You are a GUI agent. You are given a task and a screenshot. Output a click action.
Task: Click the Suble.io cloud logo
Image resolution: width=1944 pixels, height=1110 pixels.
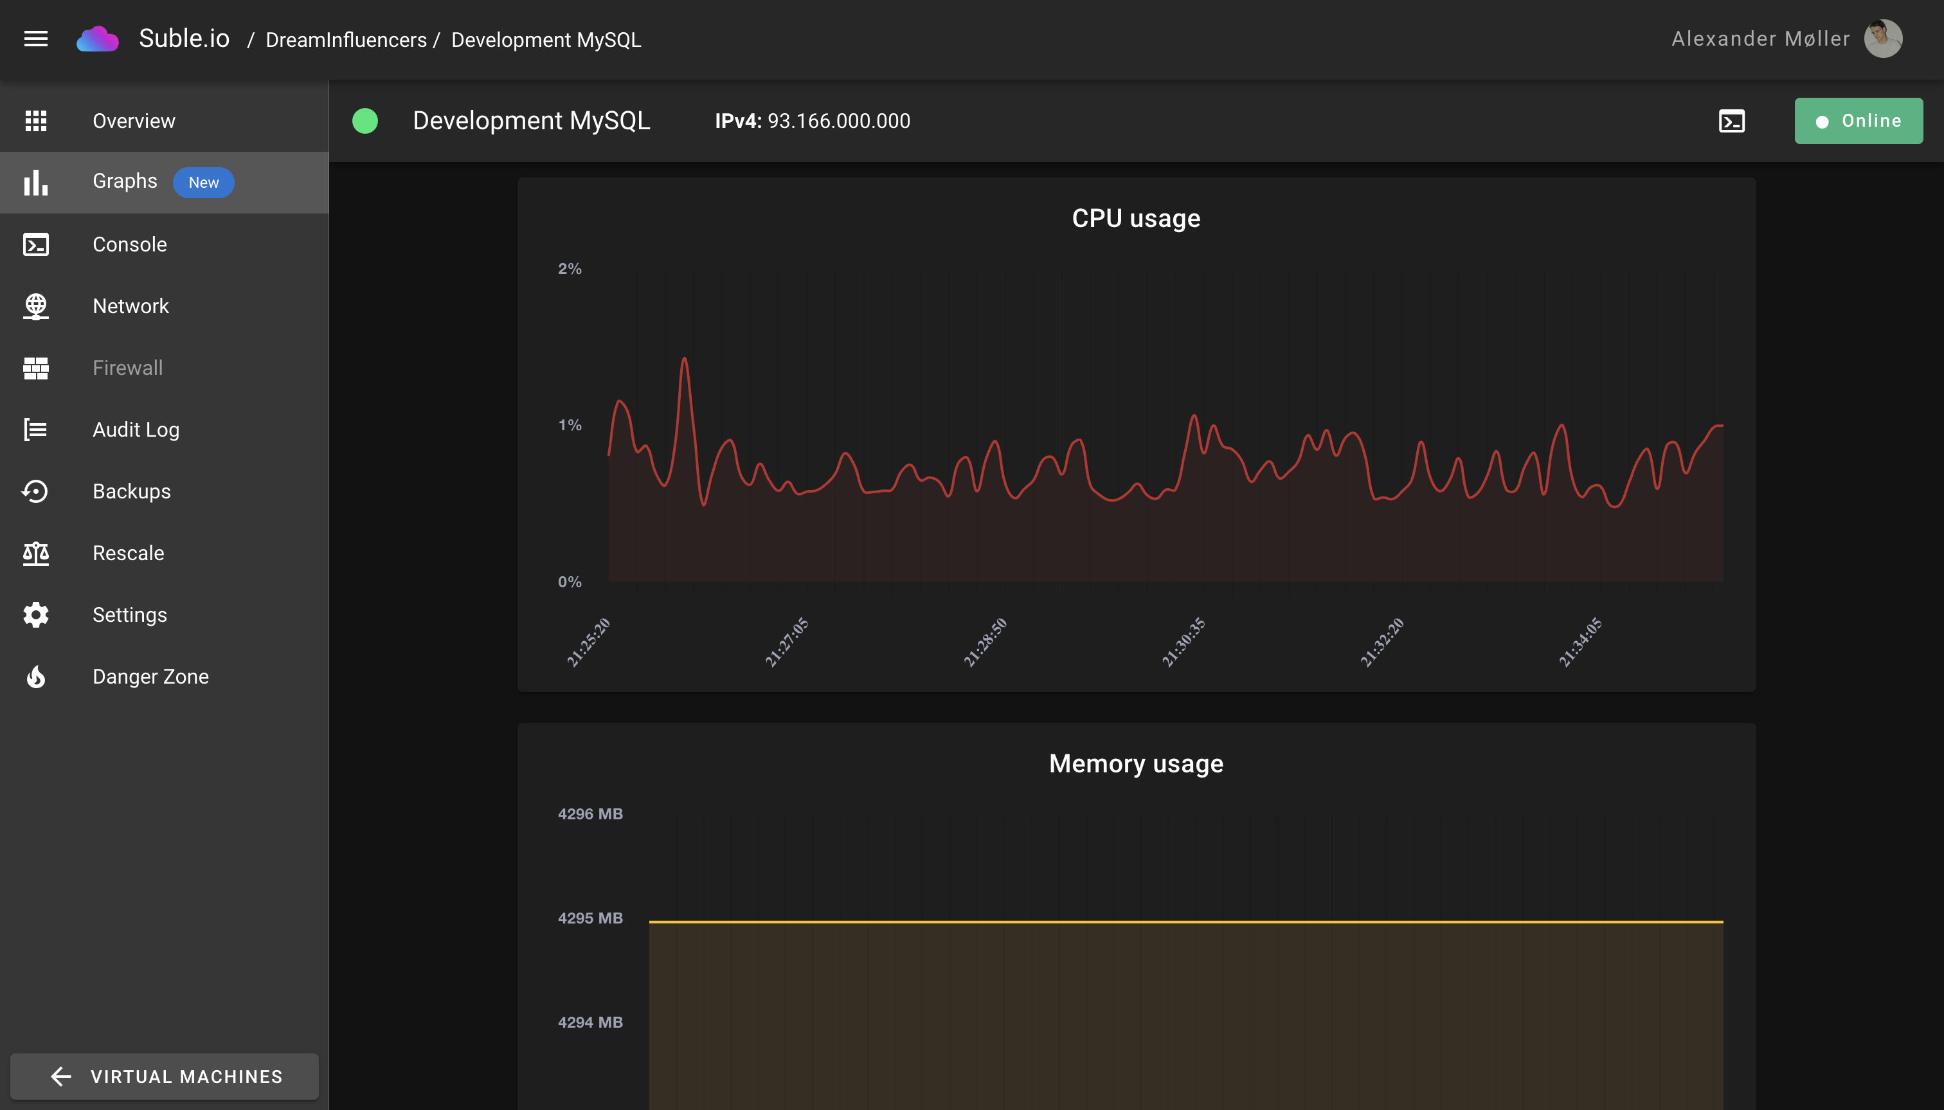click(x=98, y=38)
